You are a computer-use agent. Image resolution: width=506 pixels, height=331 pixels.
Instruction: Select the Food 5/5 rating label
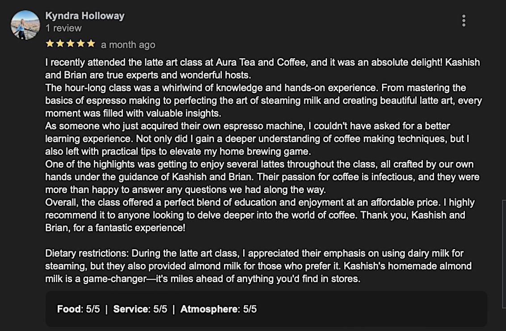coord(78,309)
